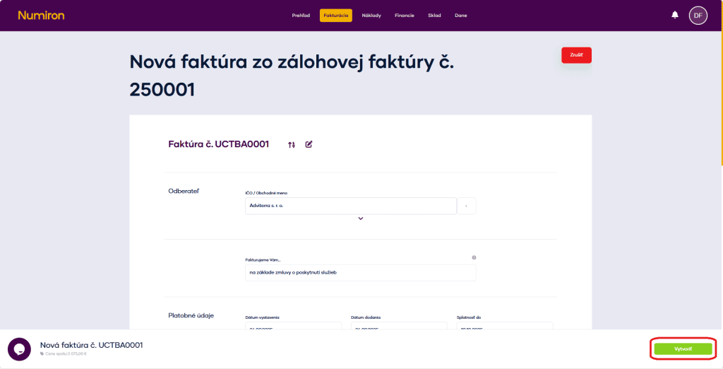The height and width of the screenshot is (369, 723).
Task: Click the Numiron logo
Action: [41, 16]
